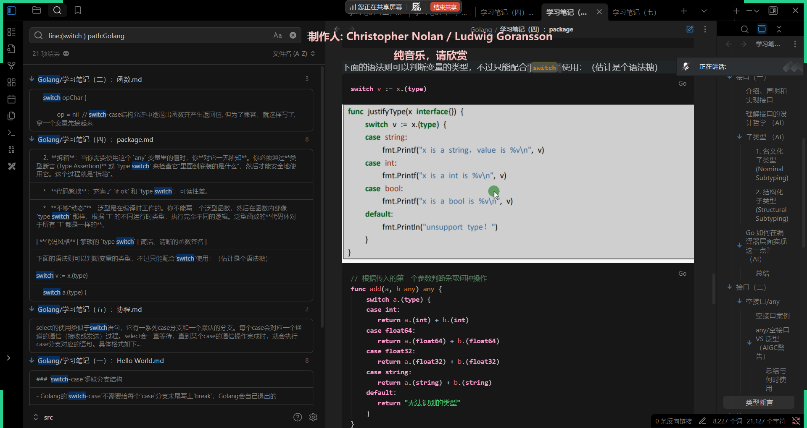Open the bookmarks panel icon
807x428 pixels.
pos(78,10)
